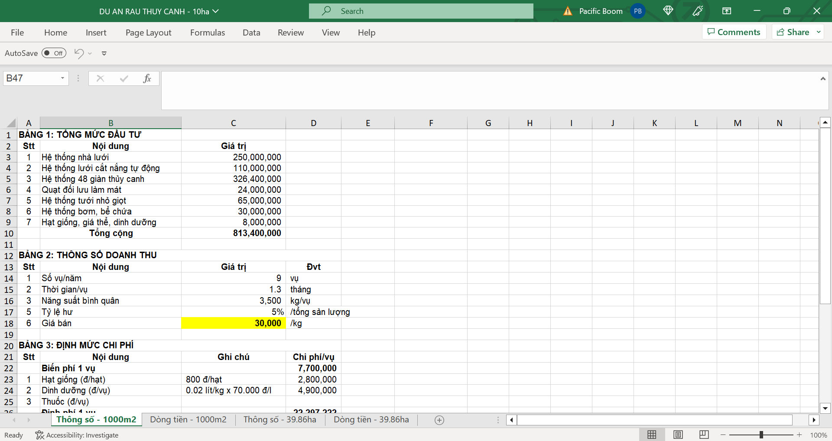The height and width of the screenshot is (441, 832).
Task: Click the pen drawing mode icon
Action: point(697,11)
